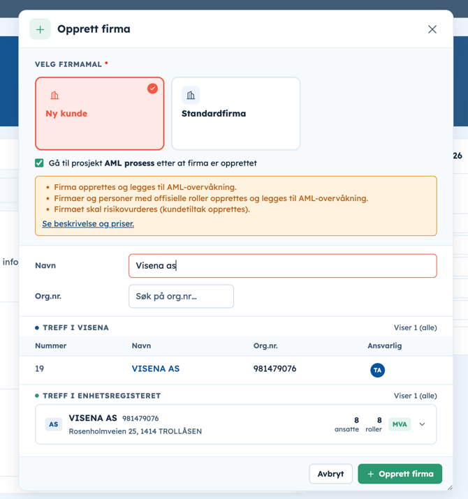This screenshot has height=499, width=468.
Task: Click org number 981479076 in Visena table
Action: click(275, 368)
